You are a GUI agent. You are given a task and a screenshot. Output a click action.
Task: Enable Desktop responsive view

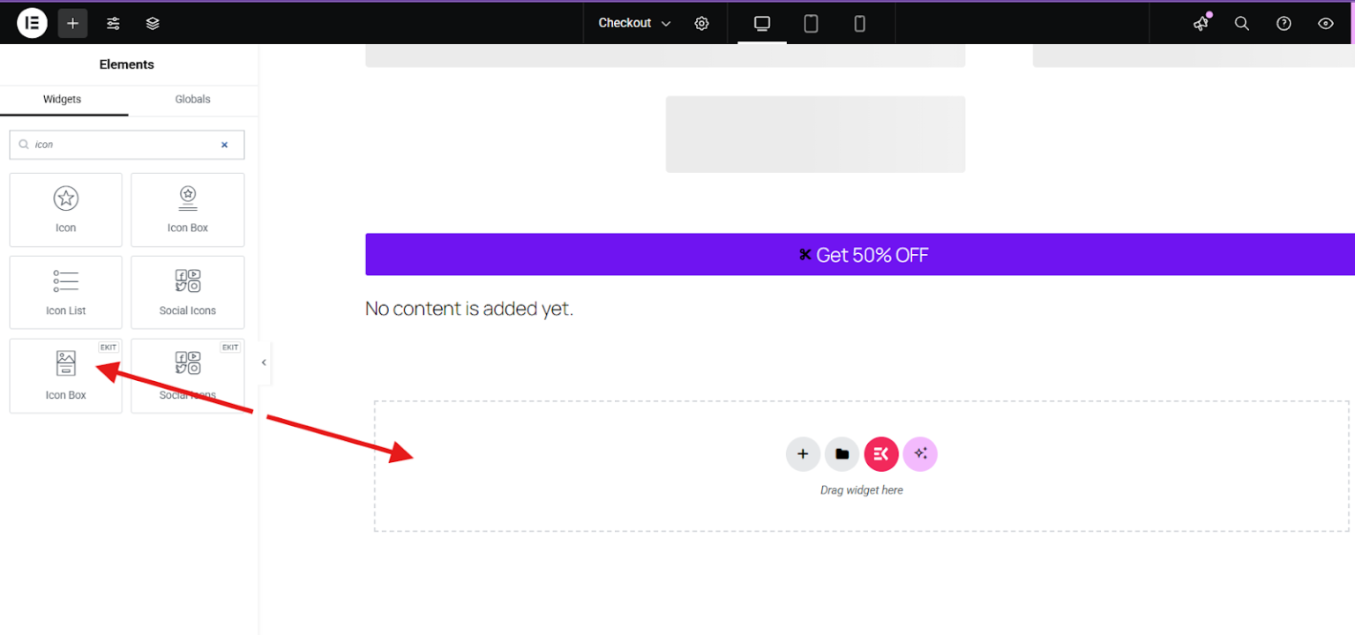pos(760,23)
